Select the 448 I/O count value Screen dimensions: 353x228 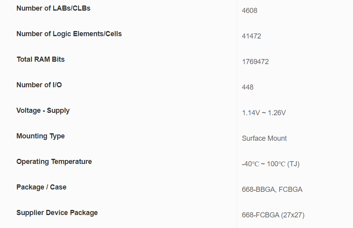pos(248,87)
